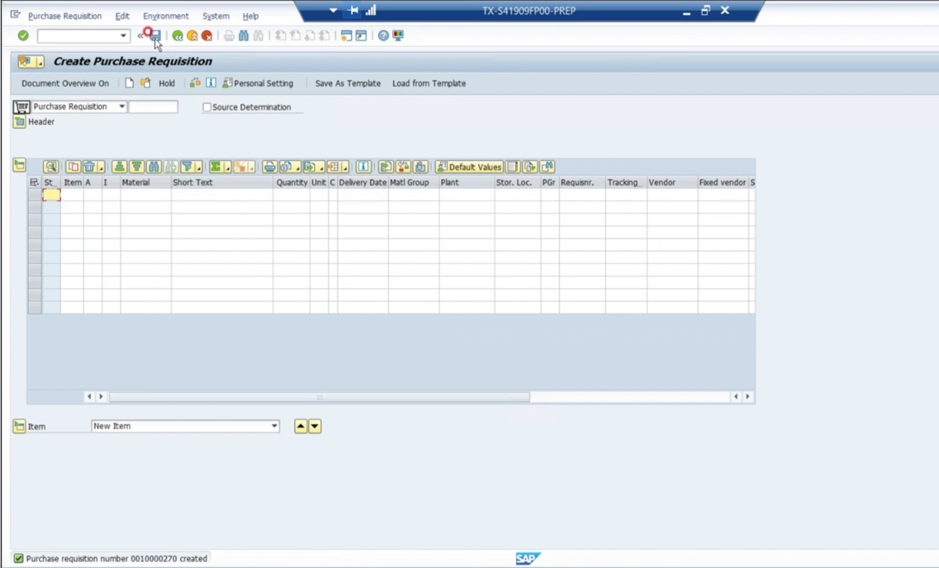Screen dimensions: 939x568
Task: Click the Material column header
Action: coord(145,182)
